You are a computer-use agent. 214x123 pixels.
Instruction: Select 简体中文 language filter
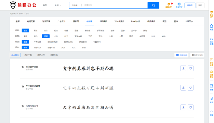pos(37,48)
